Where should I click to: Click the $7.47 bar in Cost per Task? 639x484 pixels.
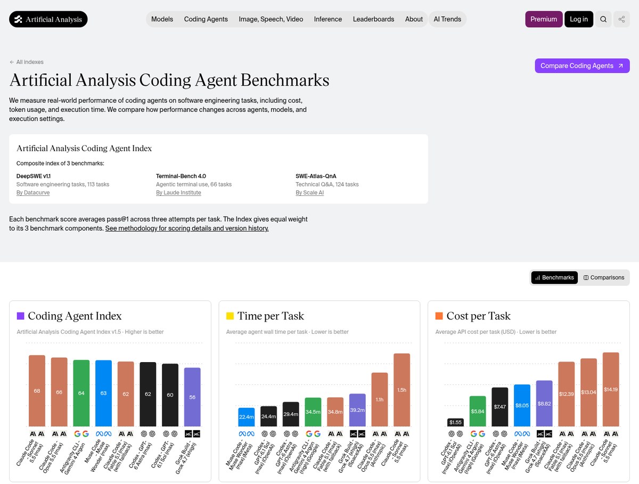coord(499,407)
